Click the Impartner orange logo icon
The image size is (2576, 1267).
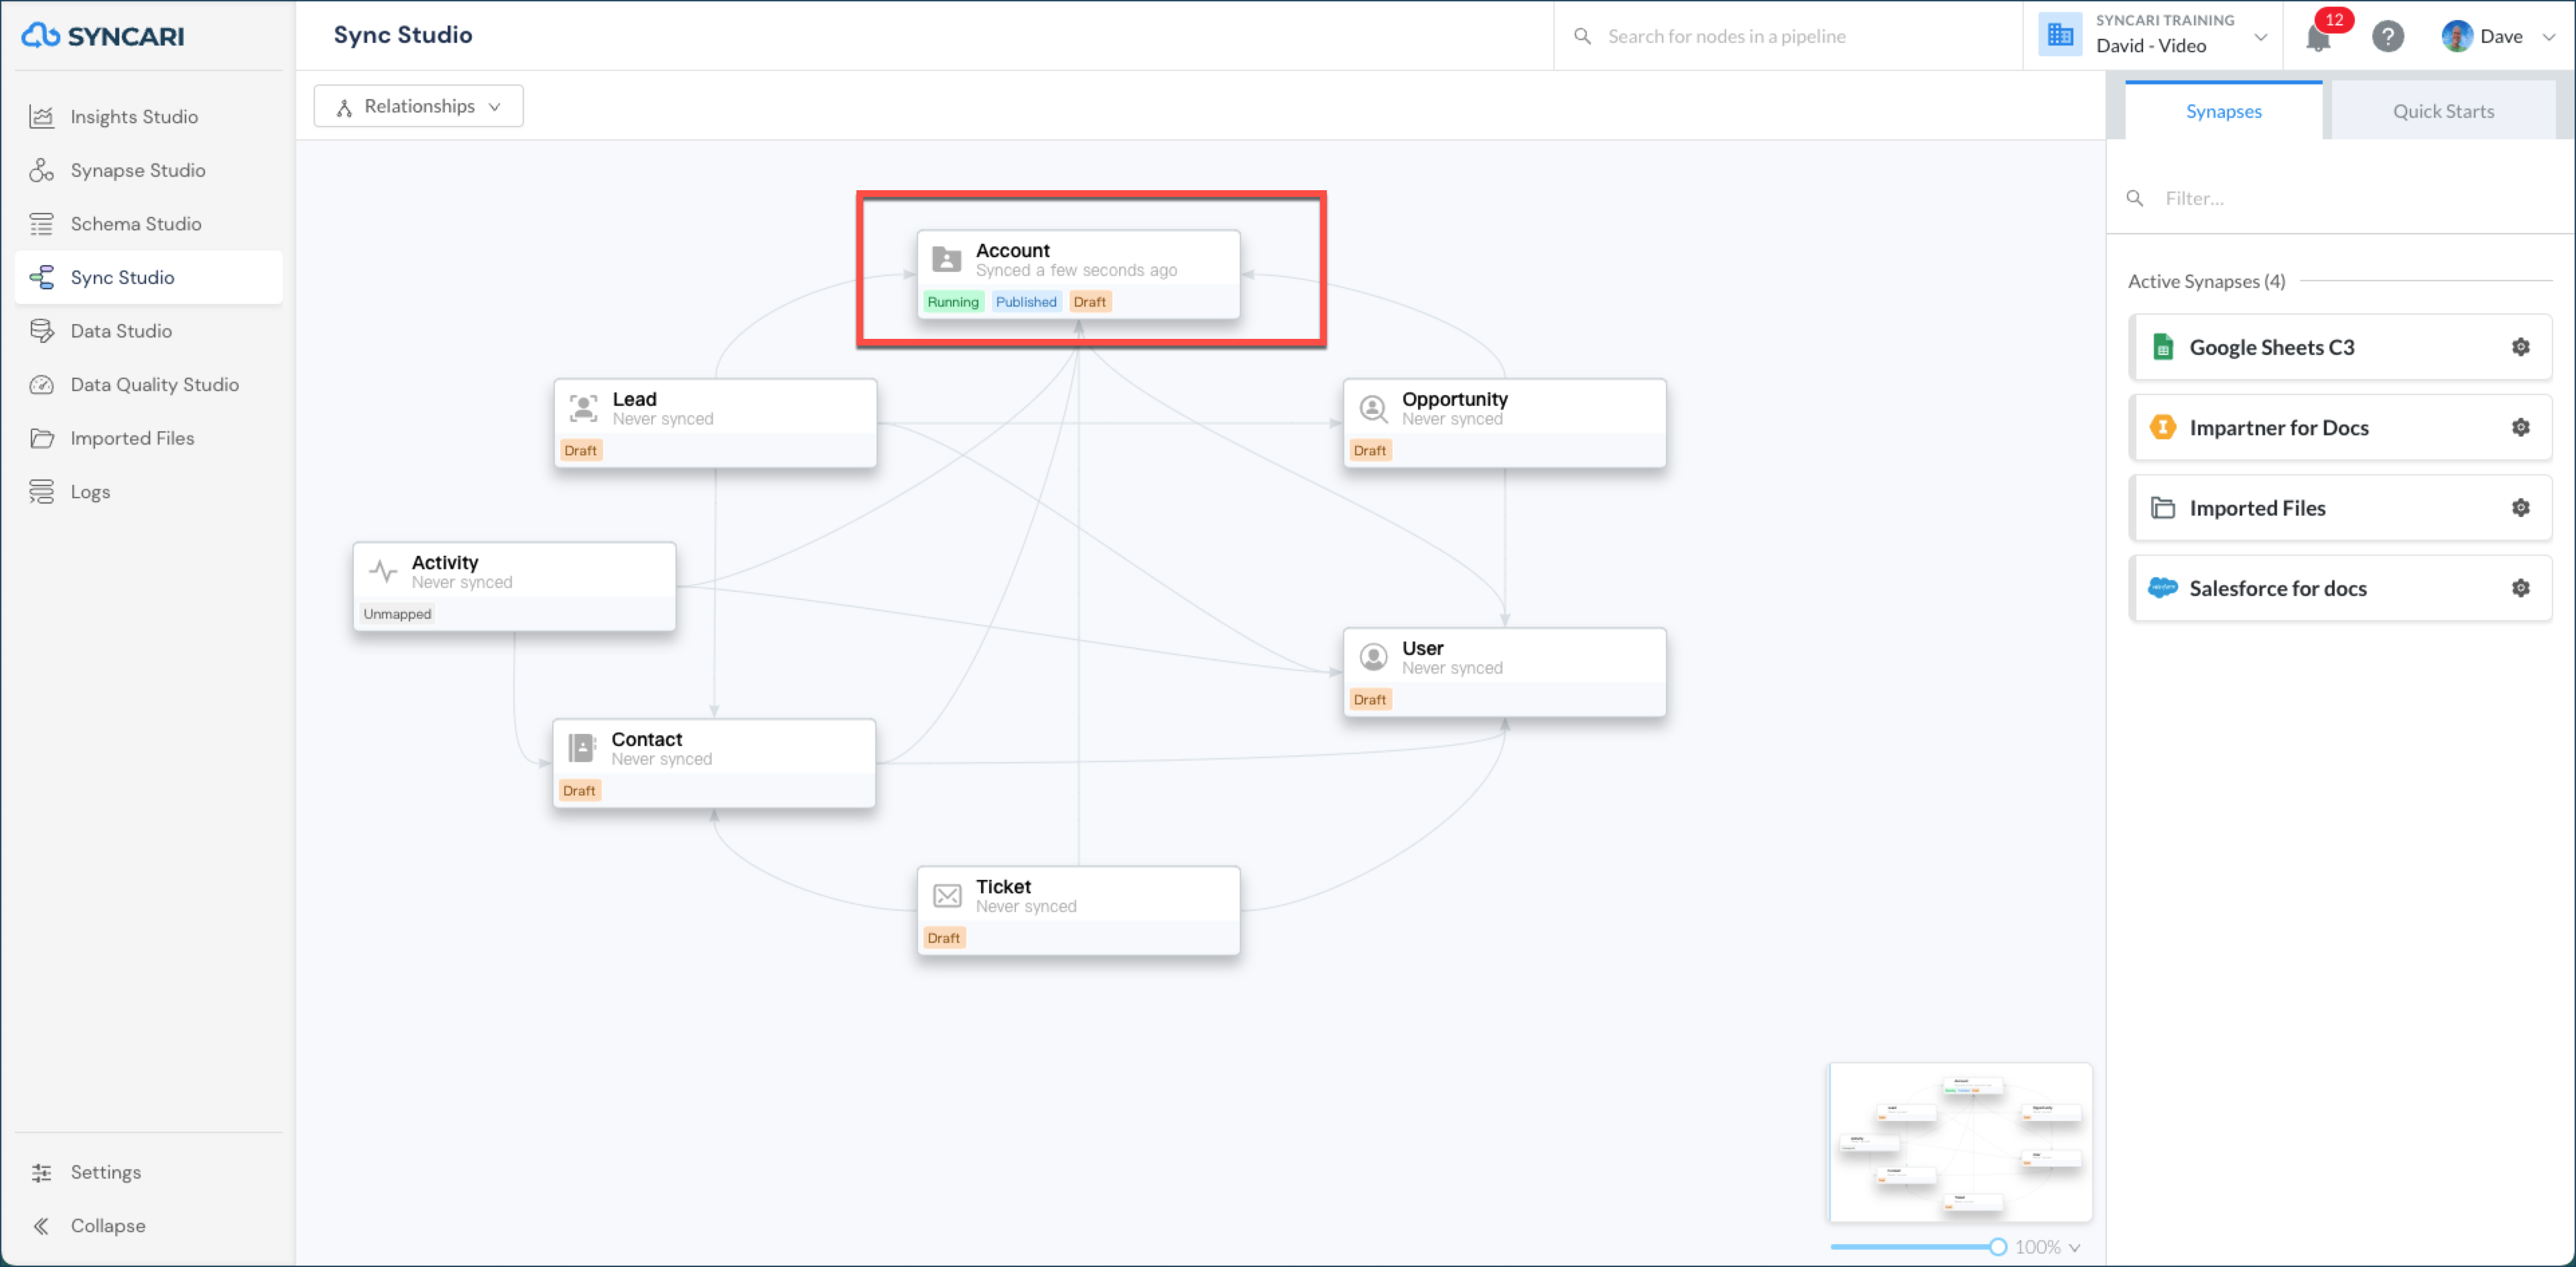click(2162, 428)
